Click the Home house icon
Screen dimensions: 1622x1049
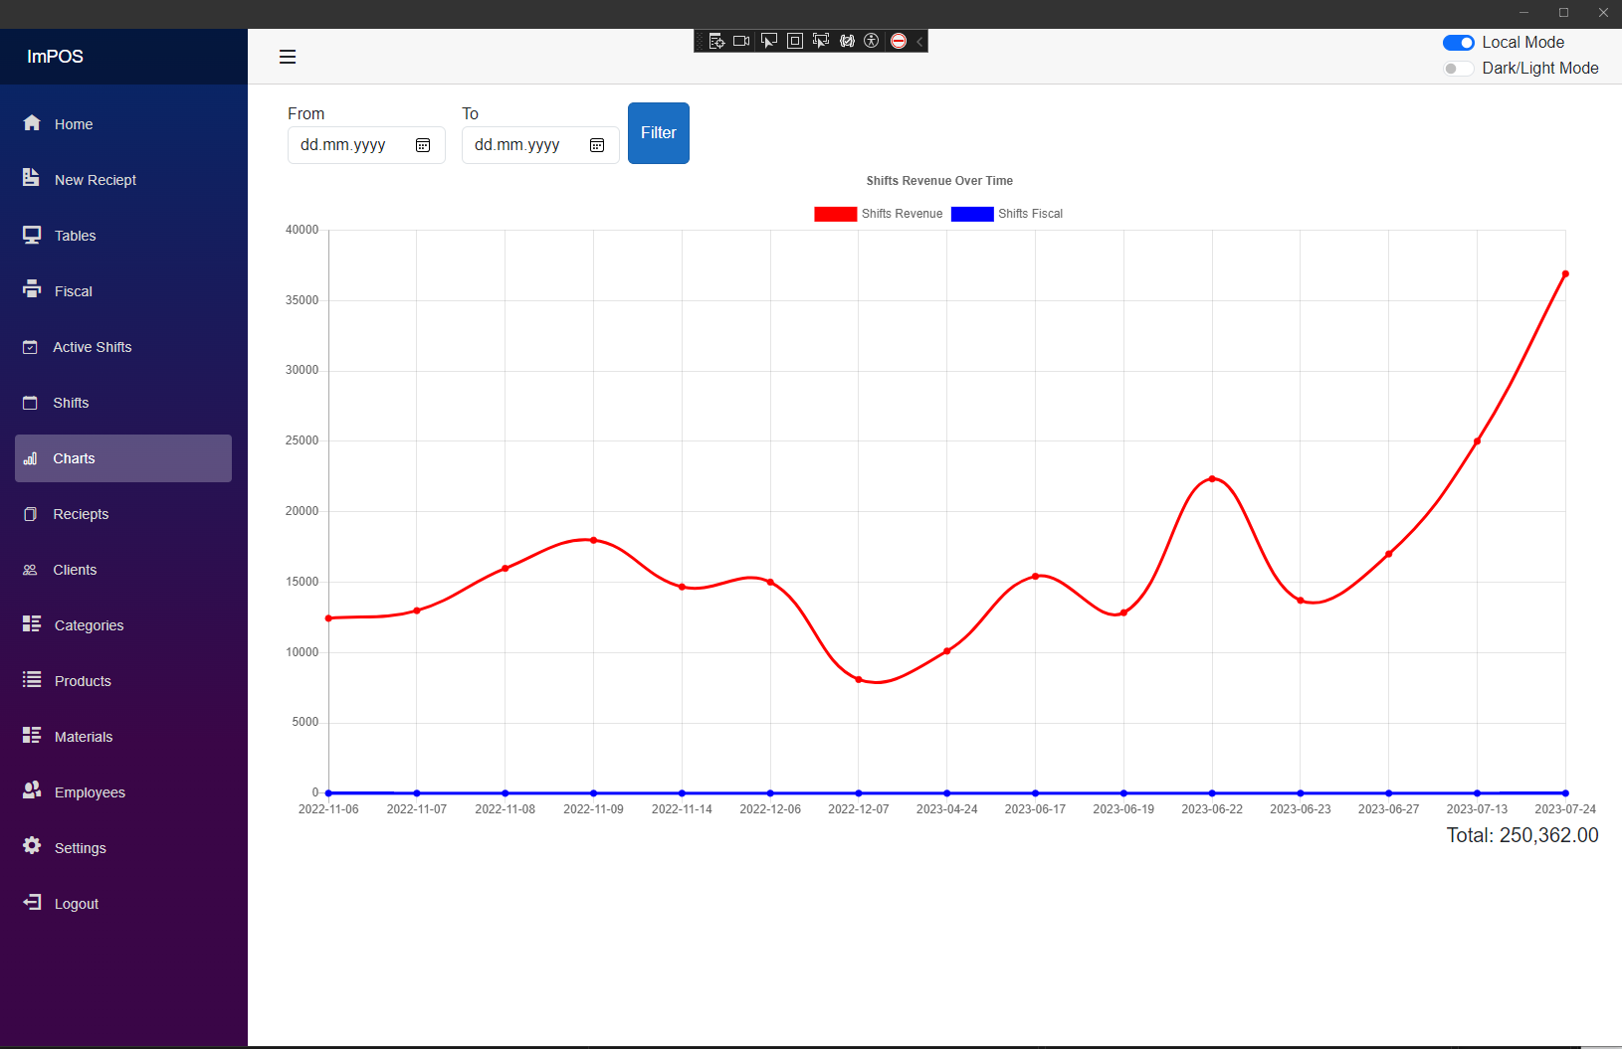(32, 122)
